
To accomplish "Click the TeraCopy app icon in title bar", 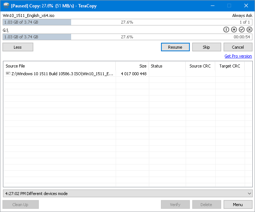I will (6, 6).
